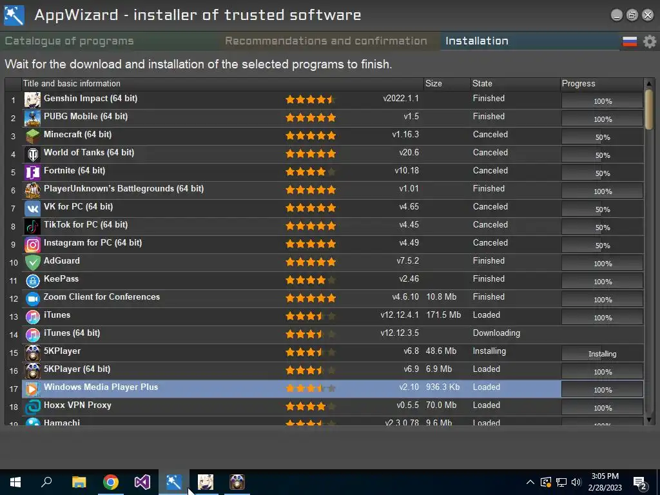660x495 pixels.
Task: Click the Fortnite star rating
Action: pyautogui.click(x=311, y=171)
